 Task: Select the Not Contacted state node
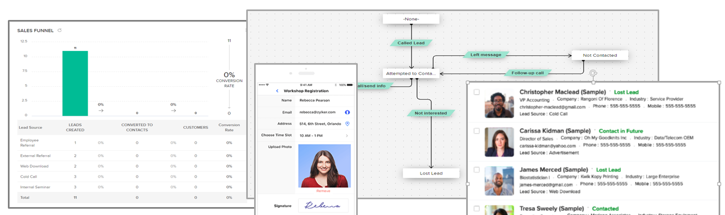(x=600, y=55)
